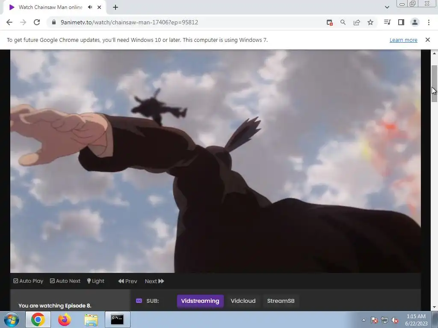
Task: Select the Vidstreaming server
Action: tap(200, 301)
